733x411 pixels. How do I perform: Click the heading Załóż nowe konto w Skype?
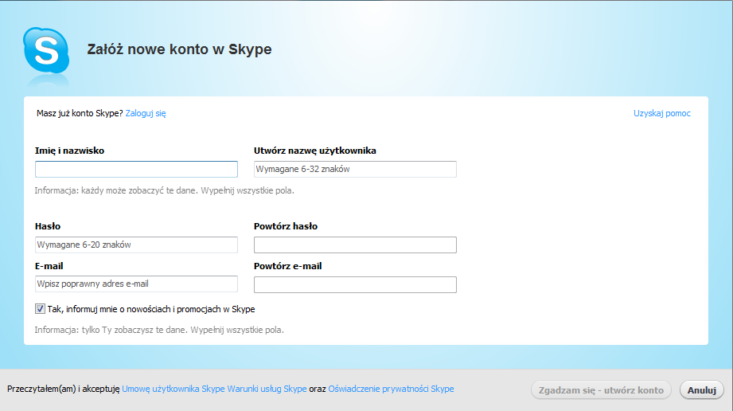tap(179, 49)
